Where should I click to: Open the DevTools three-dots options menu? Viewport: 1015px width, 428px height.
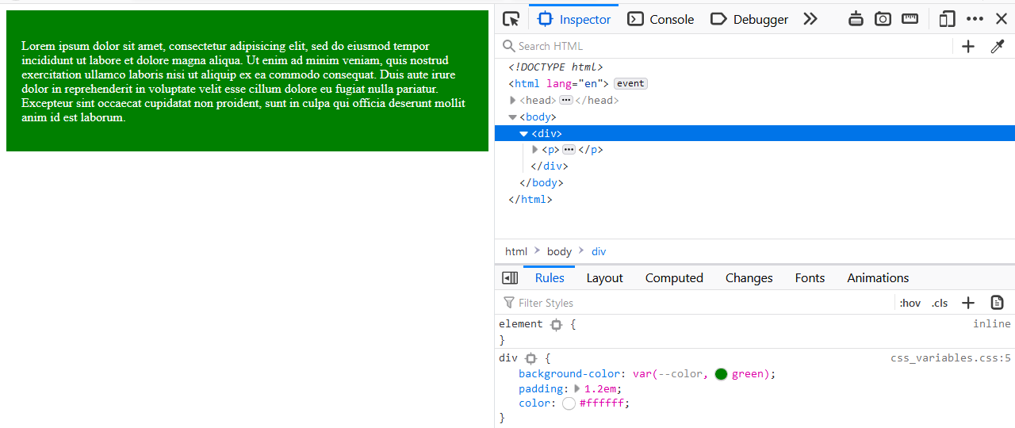[x=975, y=19]
